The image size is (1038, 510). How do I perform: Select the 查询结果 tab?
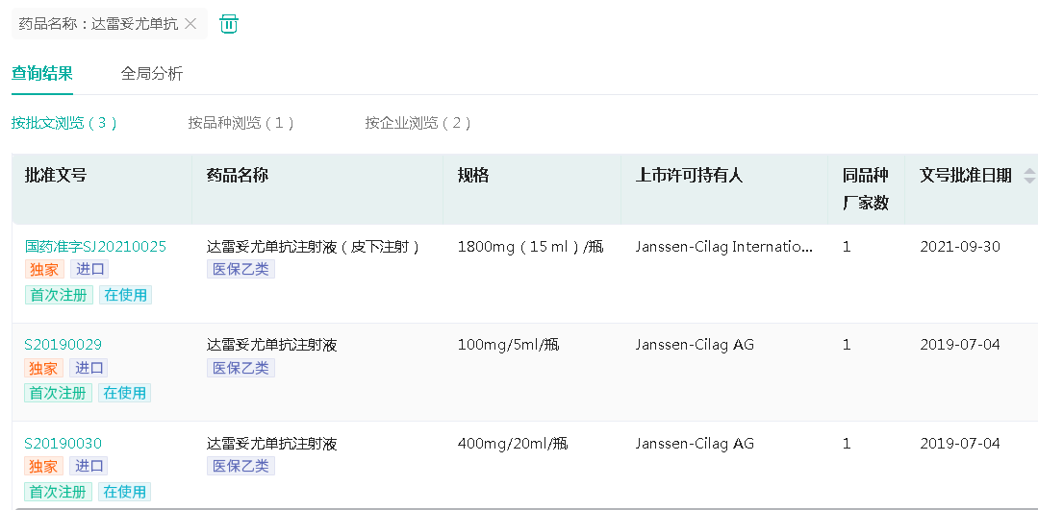42,73
